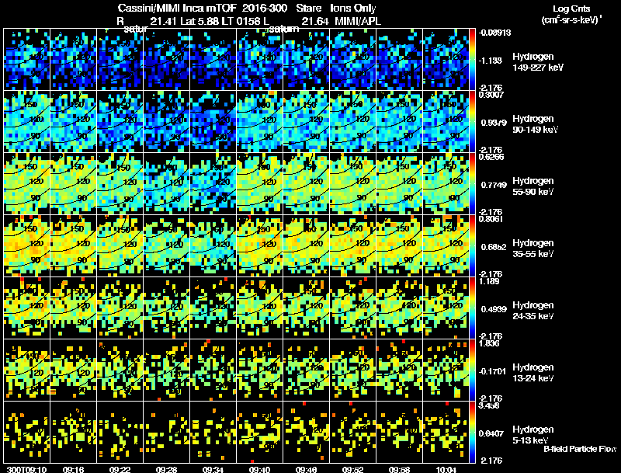Select the Hydrogen 35-55 keV image at 09:46

tap(306, 245)
